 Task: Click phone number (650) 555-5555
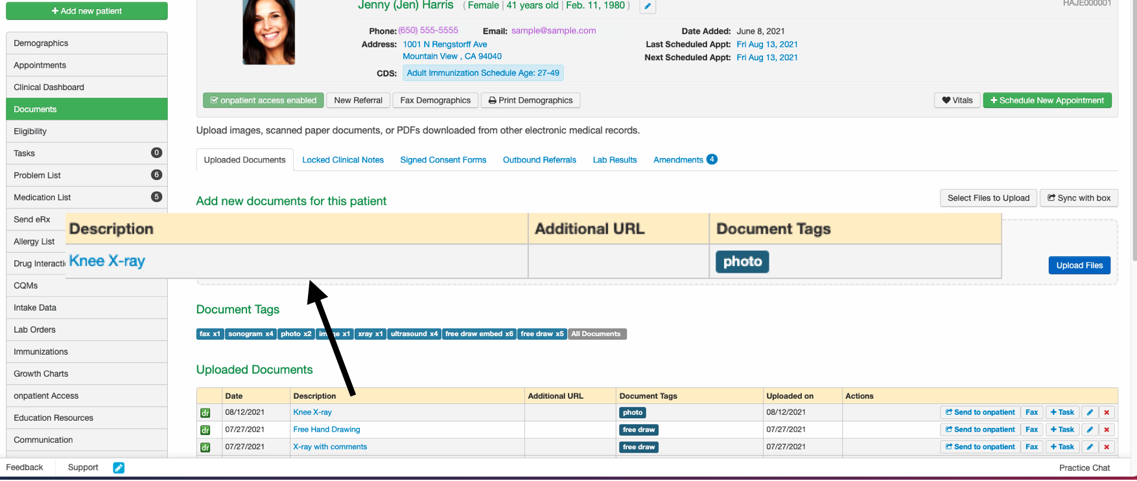[428, 30]
